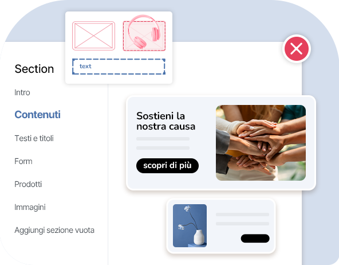Click the red close X button
339x265 pixels.
tap(297, 49)
